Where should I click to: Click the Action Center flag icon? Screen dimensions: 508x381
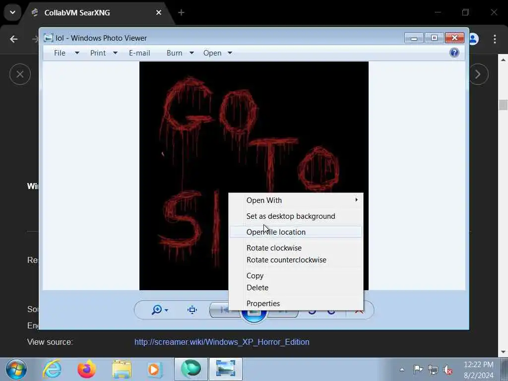(x=418, y=369)
